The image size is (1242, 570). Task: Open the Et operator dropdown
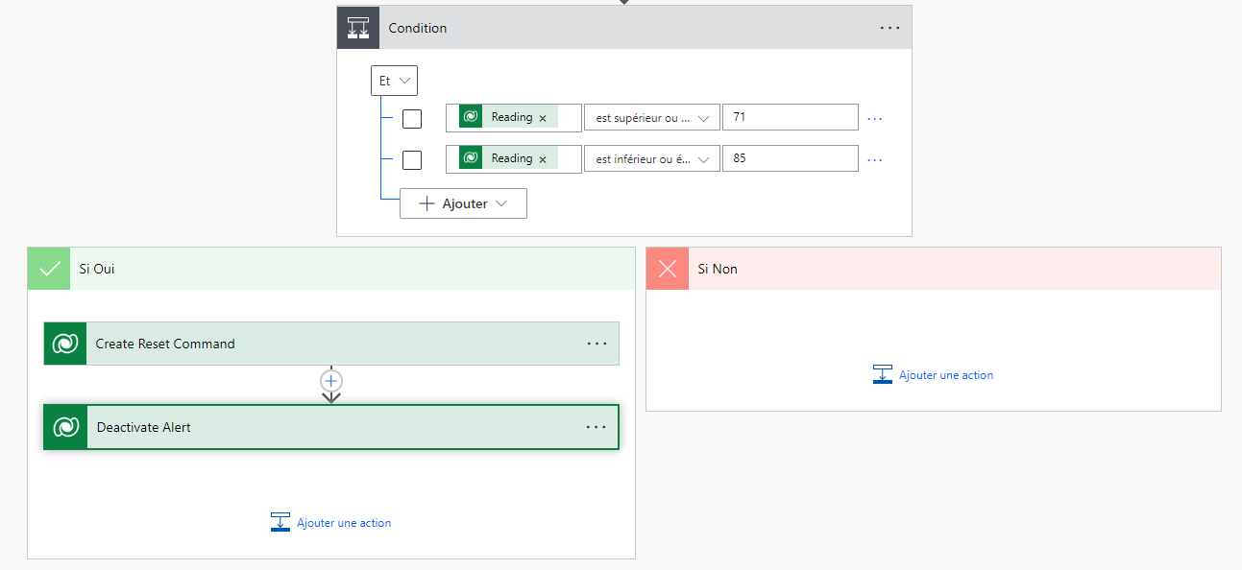(394, 81)
